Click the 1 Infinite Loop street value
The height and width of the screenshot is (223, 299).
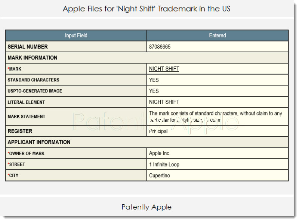point(164,164)
